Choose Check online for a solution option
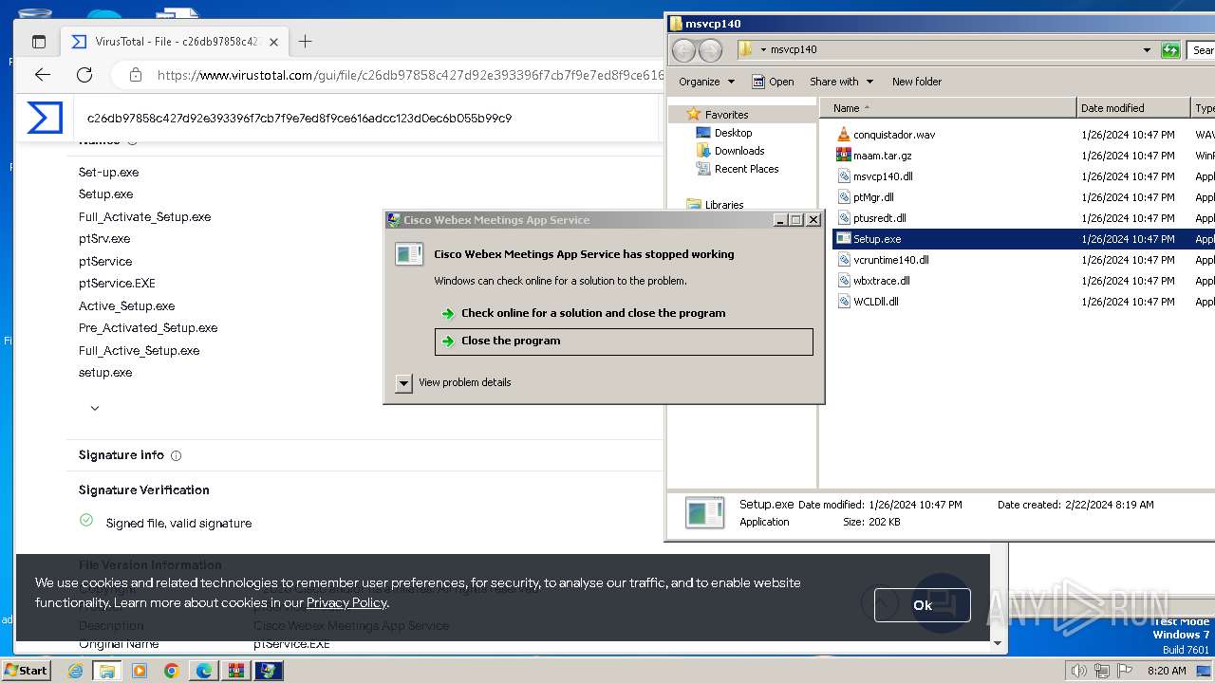 click(593, 313)
